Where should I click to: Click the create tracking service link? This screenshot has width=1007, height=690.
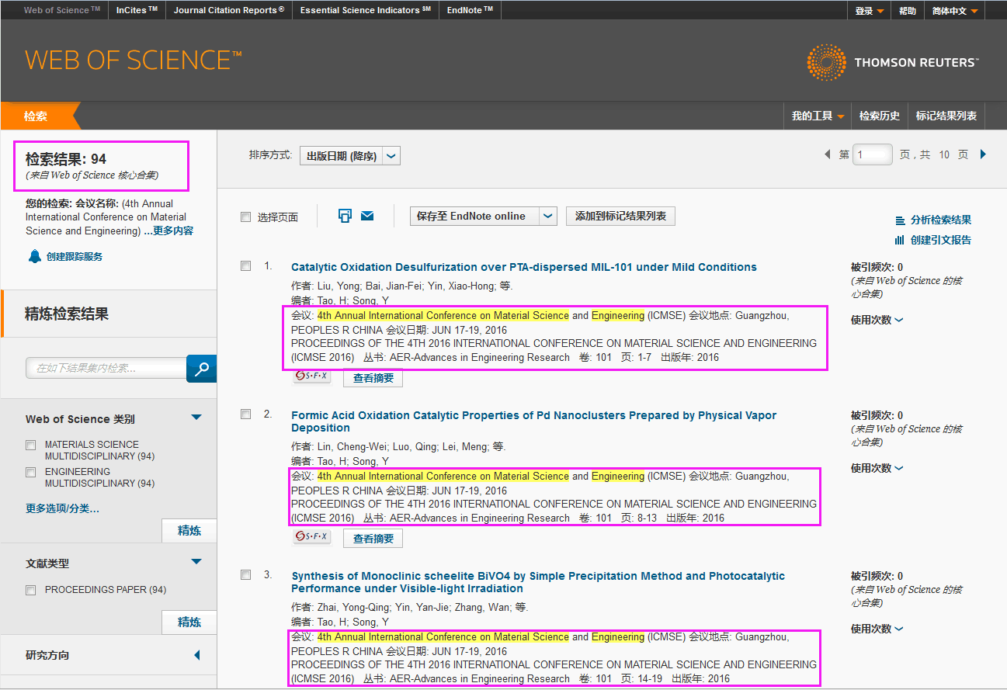click(75, 257)
